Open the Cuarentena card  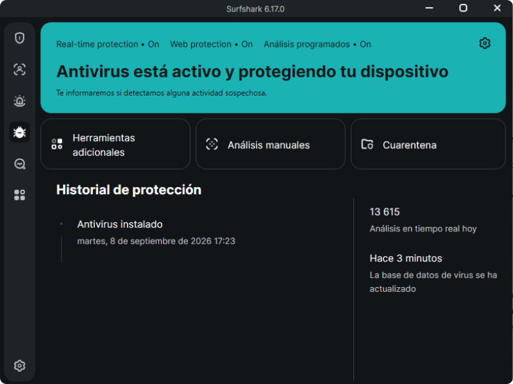[428, 144]
